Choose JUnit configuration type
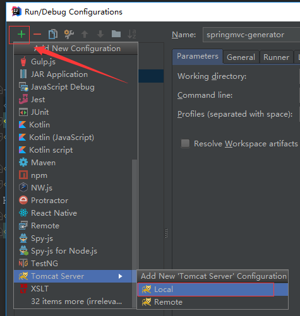The image size is (300, 316). point(76,112)
